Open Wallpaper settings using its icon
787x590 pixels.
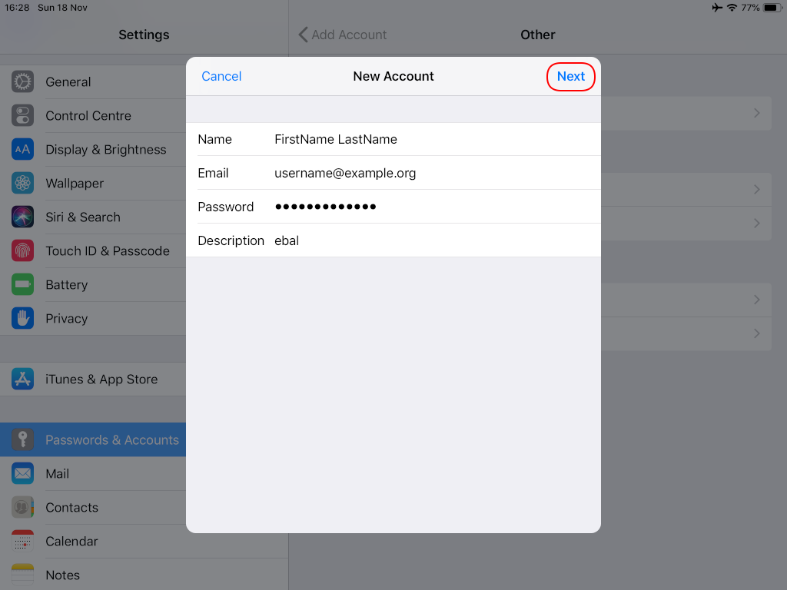click(x=22, y=183)
